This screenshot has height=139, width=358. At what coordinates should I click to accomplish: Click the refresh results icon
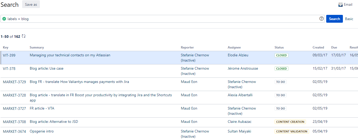(24, 36)
